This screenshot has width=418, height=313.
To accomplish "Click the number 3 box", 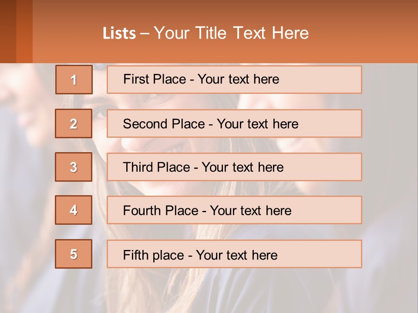I will (74, 167).
